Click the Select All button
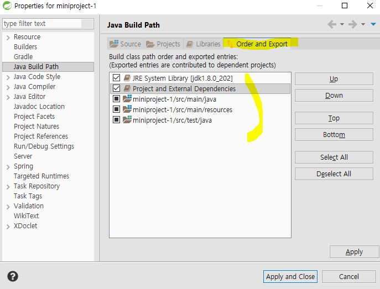380x289 pixels. click(x=334, y=157)
